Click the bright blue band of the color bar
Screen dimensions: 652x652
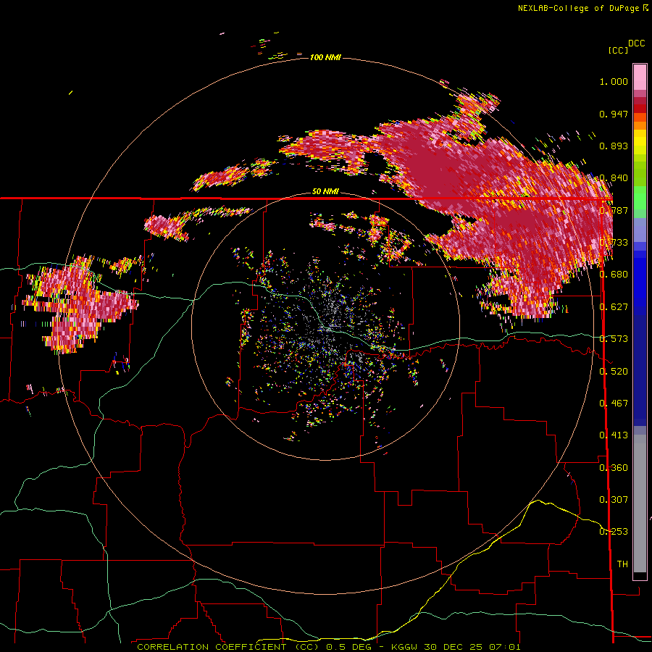(x=640, y=282)
